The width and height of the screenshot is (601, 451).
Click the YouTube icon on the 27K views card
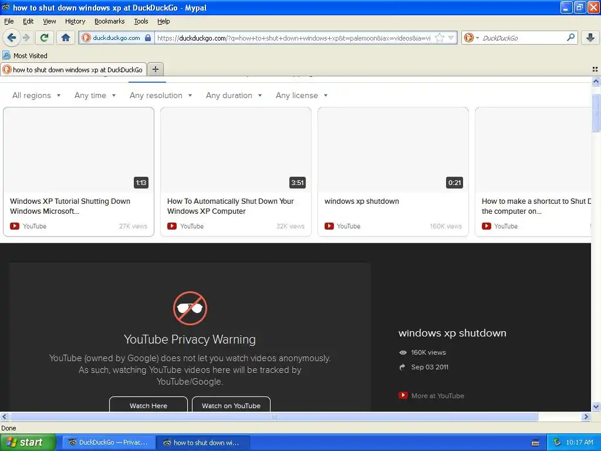15,226
